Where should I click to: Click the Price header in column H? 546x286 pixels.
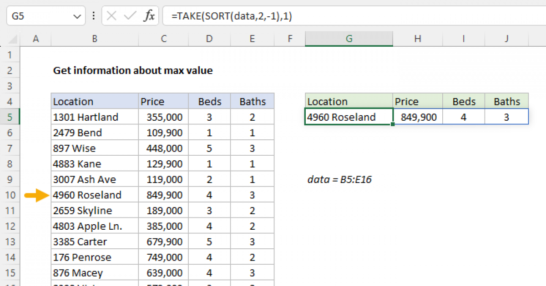pyautogui.click(x=418, y=102)
